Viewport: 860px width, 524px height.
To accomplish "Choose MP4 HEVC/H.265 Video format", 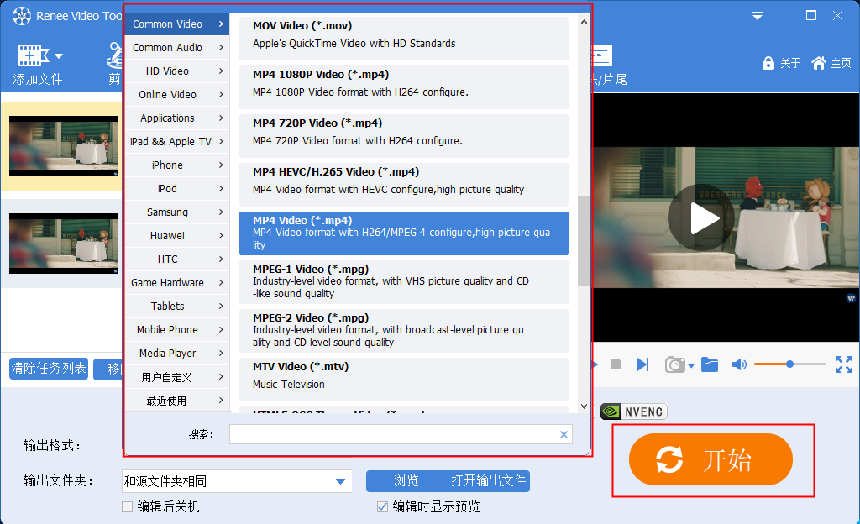I will click(404, 185).
